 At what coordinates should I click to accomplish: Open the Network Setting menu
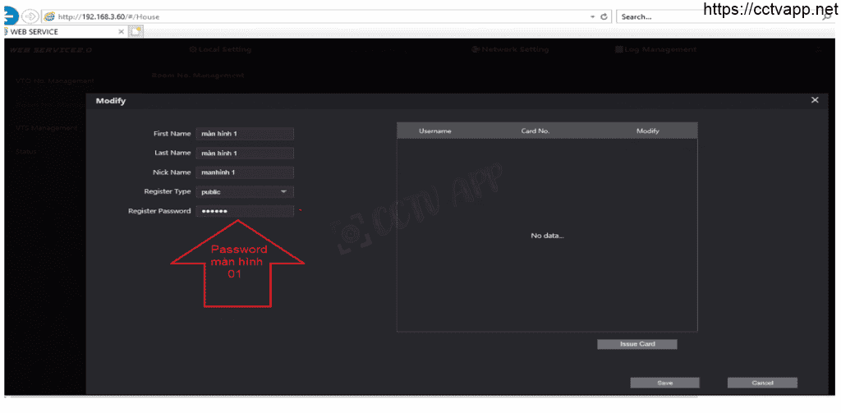510,49
